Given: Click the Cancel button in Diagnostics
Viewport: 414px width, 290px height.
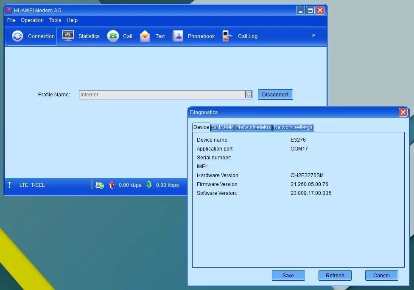Looking at the screenshot, I should (381, 275).
